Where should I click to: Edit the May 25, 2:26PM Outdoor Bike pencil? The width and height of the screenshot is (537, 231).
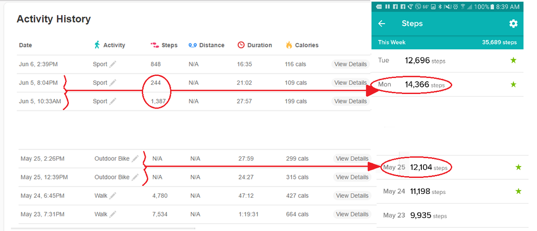(135, 158)
